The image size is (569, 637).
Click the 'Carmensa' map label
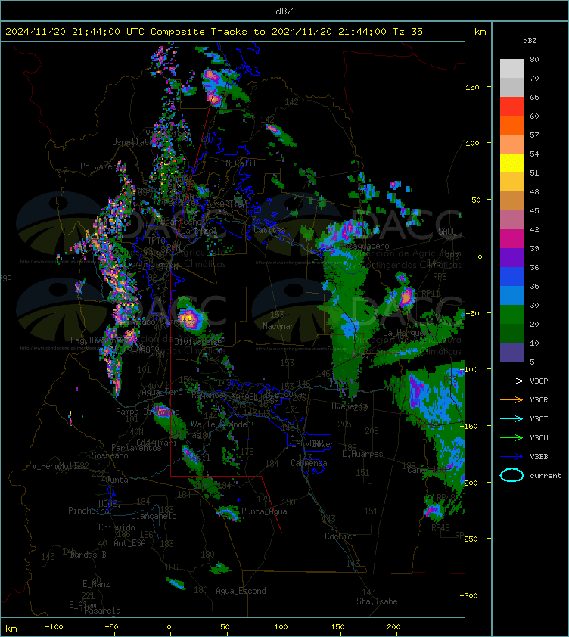tap(309, 463)
